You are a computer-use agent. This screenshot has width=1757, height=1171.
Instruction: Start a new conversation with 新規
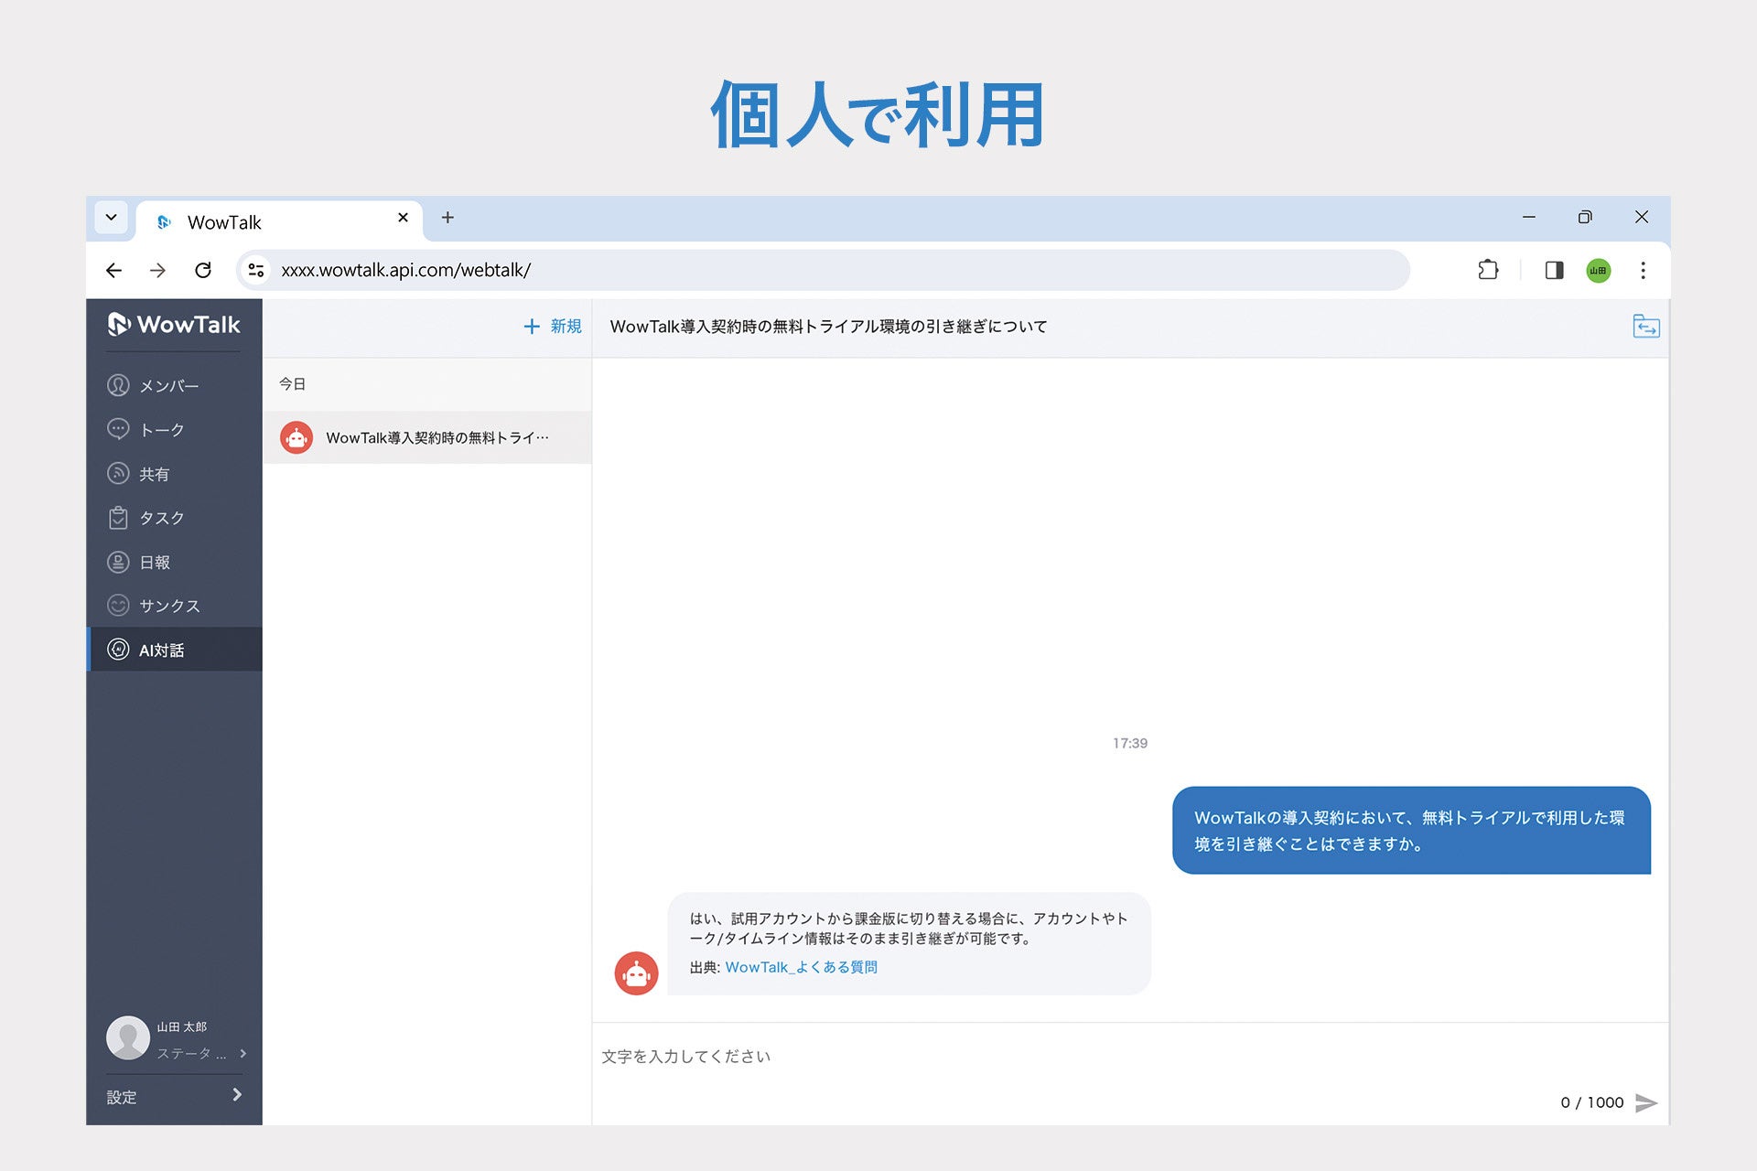click(x=553, y=326)
